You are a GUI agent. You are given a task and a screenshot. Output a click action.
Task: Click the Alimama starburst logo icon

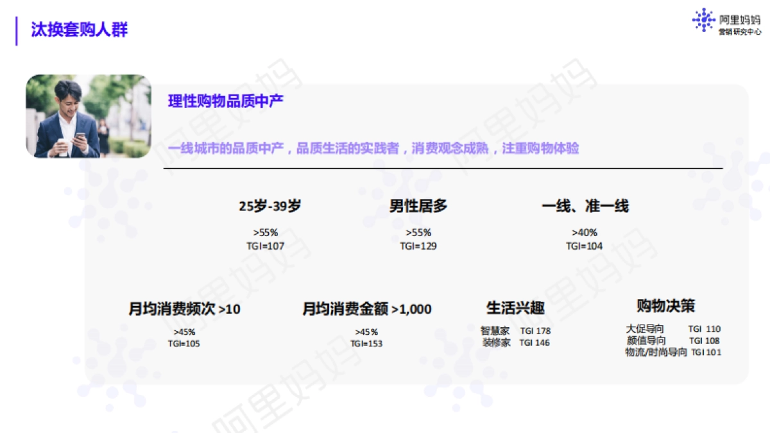pos(705,19)
